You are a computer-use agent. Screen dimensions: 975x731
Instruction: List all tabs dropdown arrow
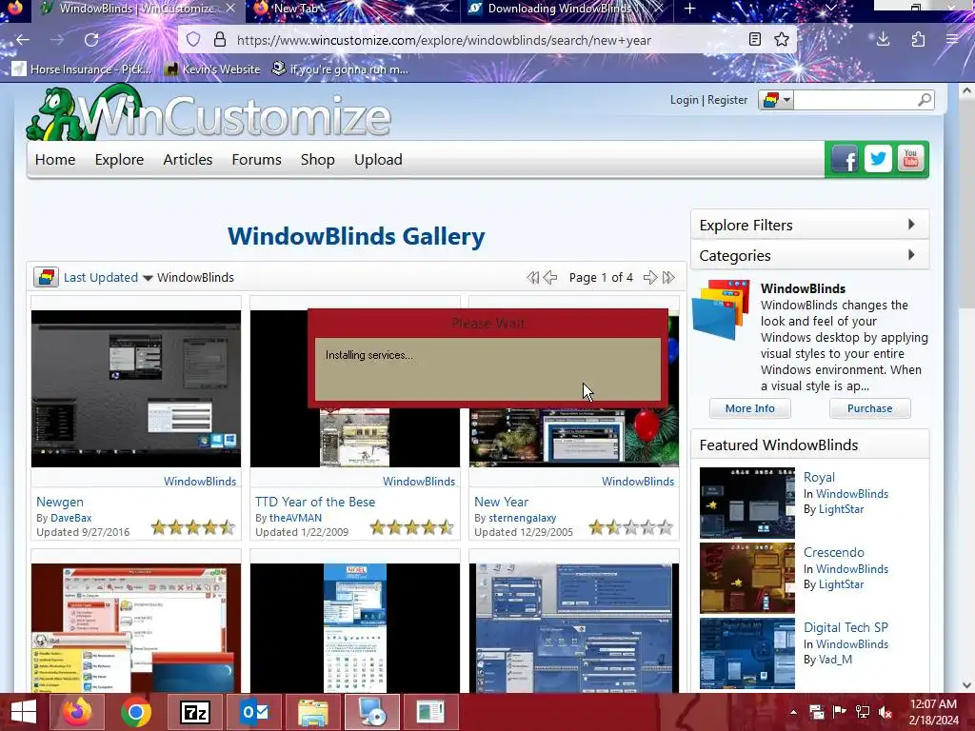coord(830,8)
